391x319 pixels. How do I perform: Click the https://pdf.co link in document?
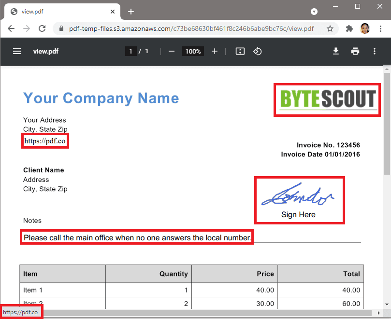point(45,141)
